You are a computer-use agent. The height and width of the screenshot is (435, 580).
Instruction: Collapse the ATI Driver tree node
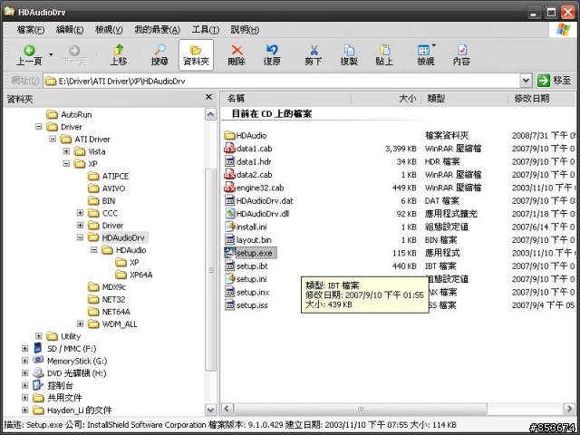point(53,139)
